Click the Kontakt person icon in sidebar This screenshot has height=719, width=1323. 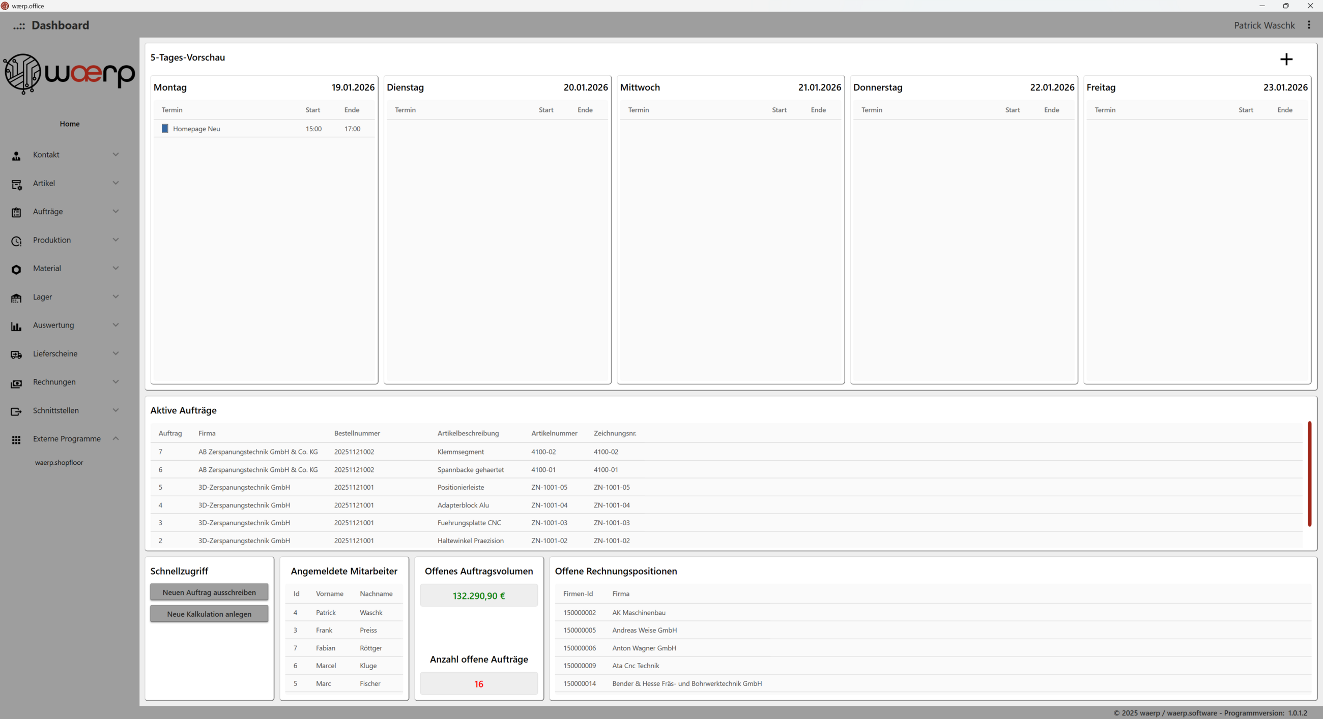(x=16, y=156)
